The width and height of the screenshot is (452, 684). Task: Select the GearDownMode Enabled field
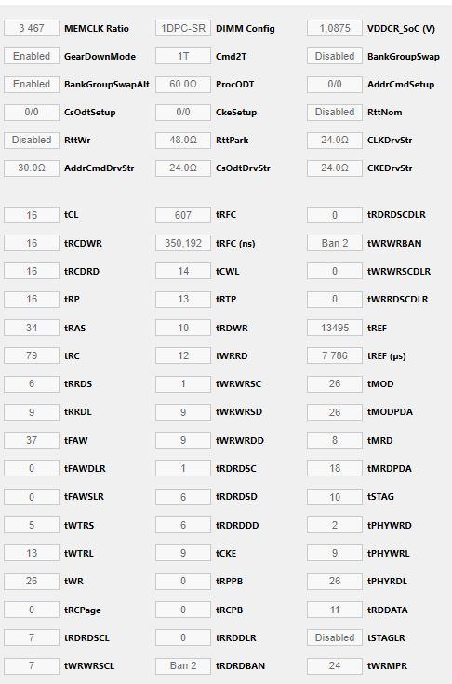32,56
